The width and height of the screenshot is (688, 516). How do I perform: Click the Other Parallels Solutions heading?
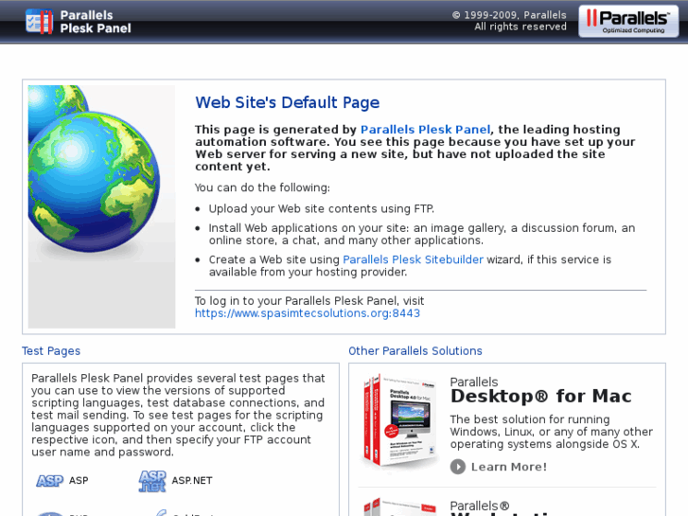pyautogui.click(x=415, y=351)
